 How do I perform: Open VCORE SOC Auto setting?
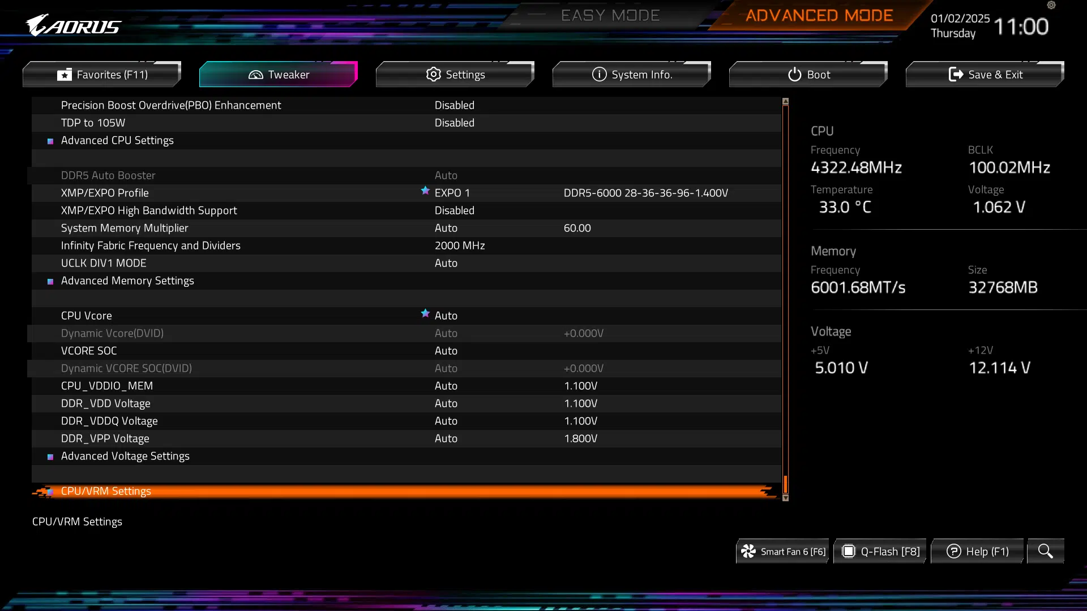pyautogui.click(x=446, y=351)
